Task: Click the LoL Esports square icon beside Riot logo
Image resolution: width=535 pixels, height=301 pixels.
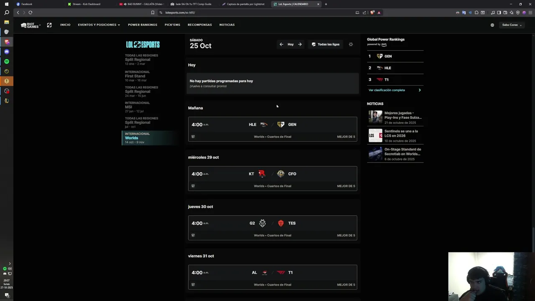Action: tap(49, 25)
